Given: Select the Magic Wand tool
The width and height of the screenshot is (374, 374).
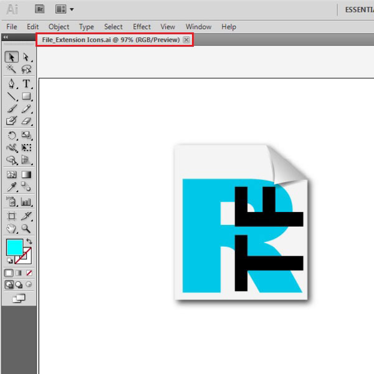Looking at the screenshot, I should (11, 69).
